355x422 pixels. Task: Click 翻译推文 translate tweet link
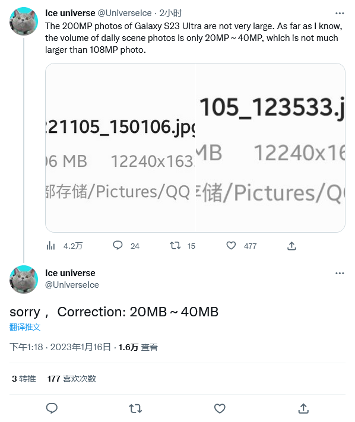(x=25, y=327)
